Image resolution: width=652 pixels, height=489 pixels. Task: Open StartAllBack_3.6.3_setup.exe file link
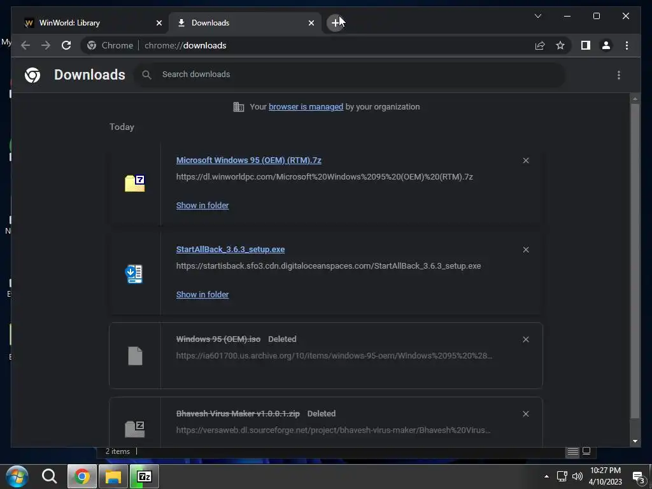pos(230,250)
